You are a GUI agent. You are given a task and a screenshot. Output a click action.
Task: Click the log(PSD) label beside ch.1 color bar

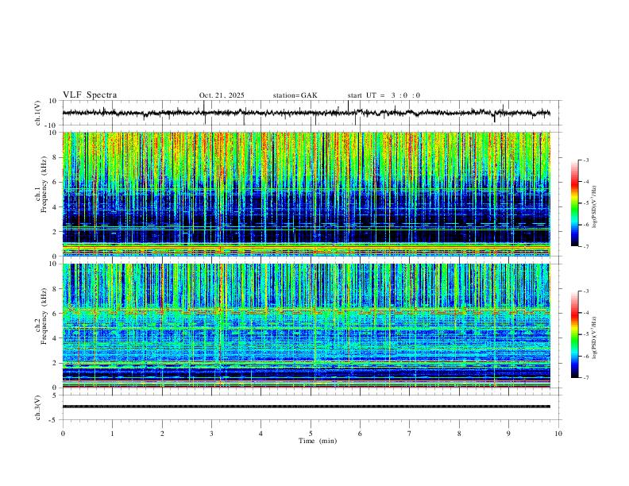click(x=595, y=206)
